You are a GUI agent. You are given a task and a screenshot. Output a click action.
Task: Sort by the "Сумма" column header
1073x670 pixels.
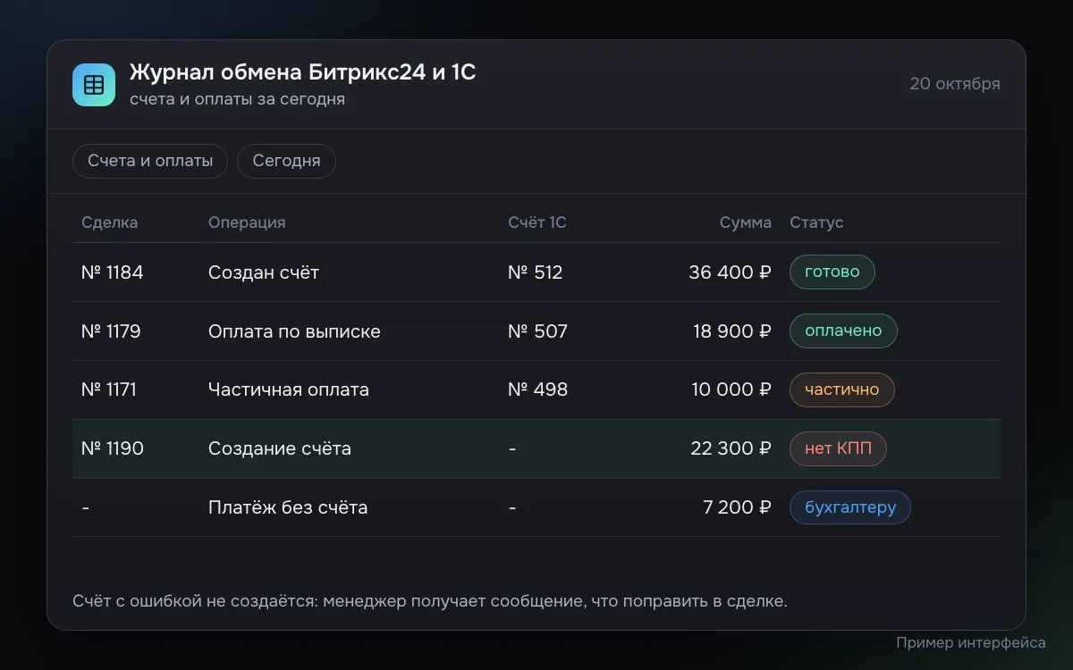(x=745, y=222)
